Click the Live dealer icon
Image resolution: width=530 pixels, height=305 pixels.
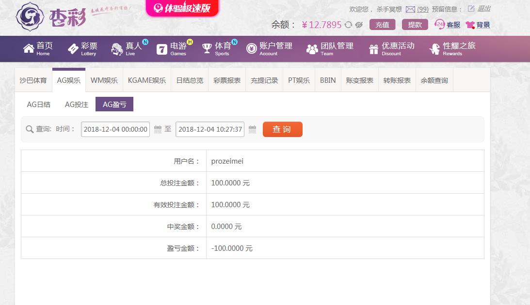(117, 49)
